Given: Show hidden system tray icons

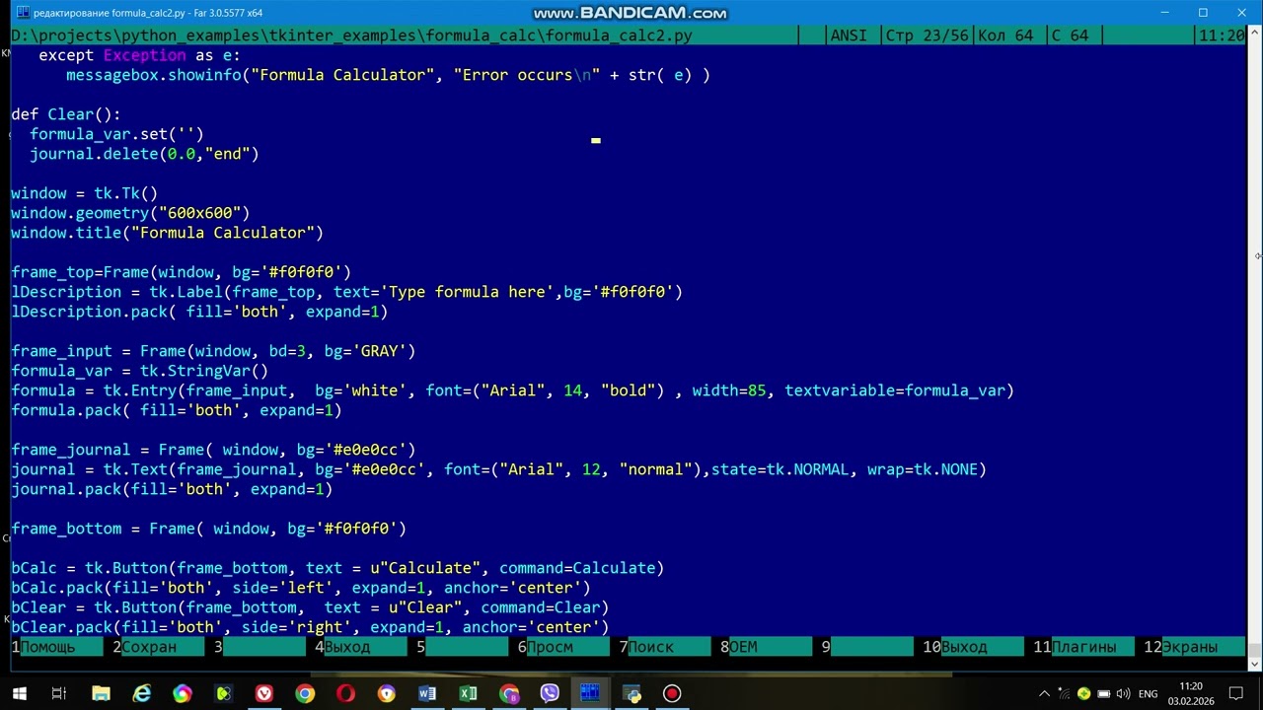Looking at the screenshot, I should [1044, 693].
